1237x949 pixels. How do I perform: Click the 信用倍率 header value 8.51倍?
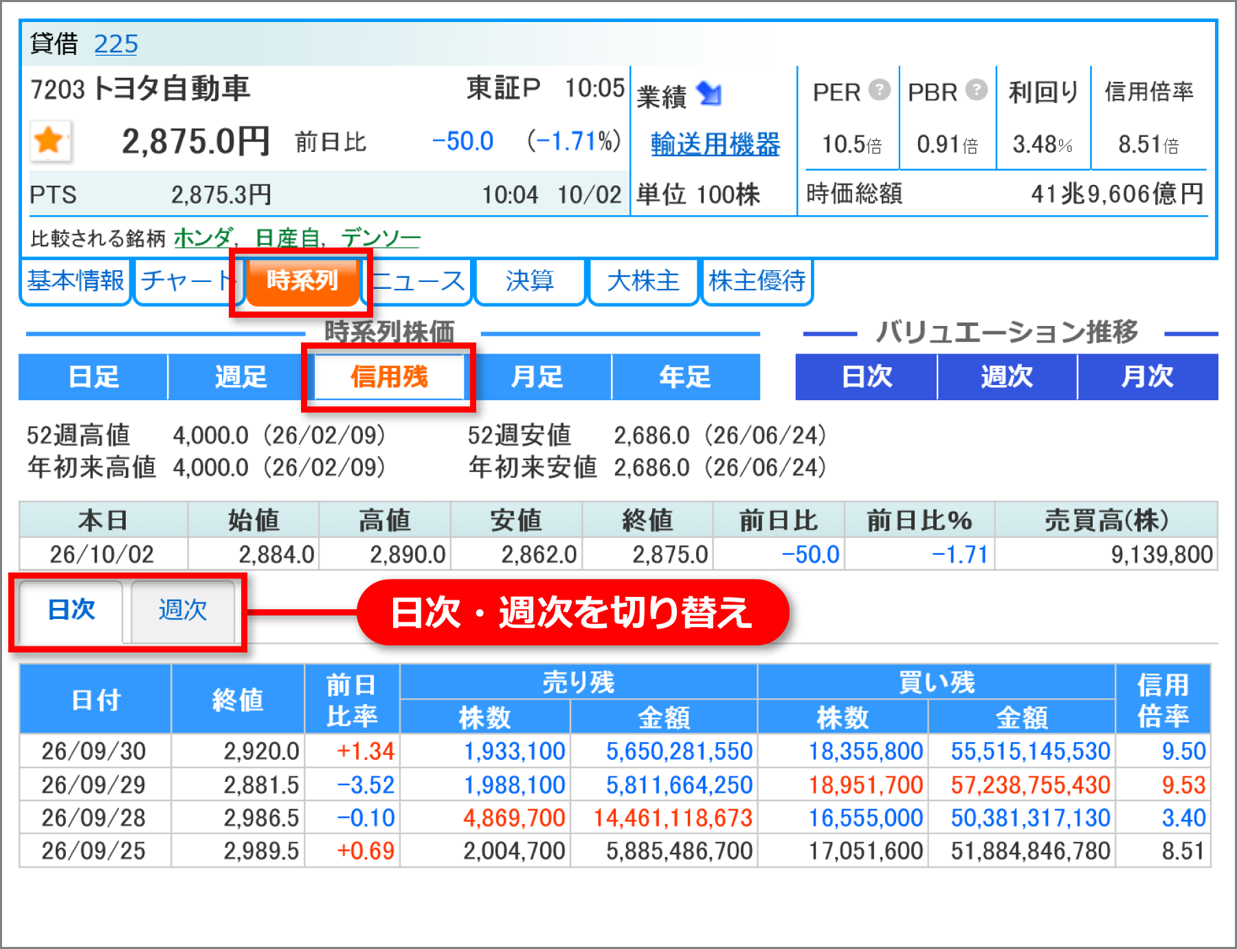click(1148, 144)
